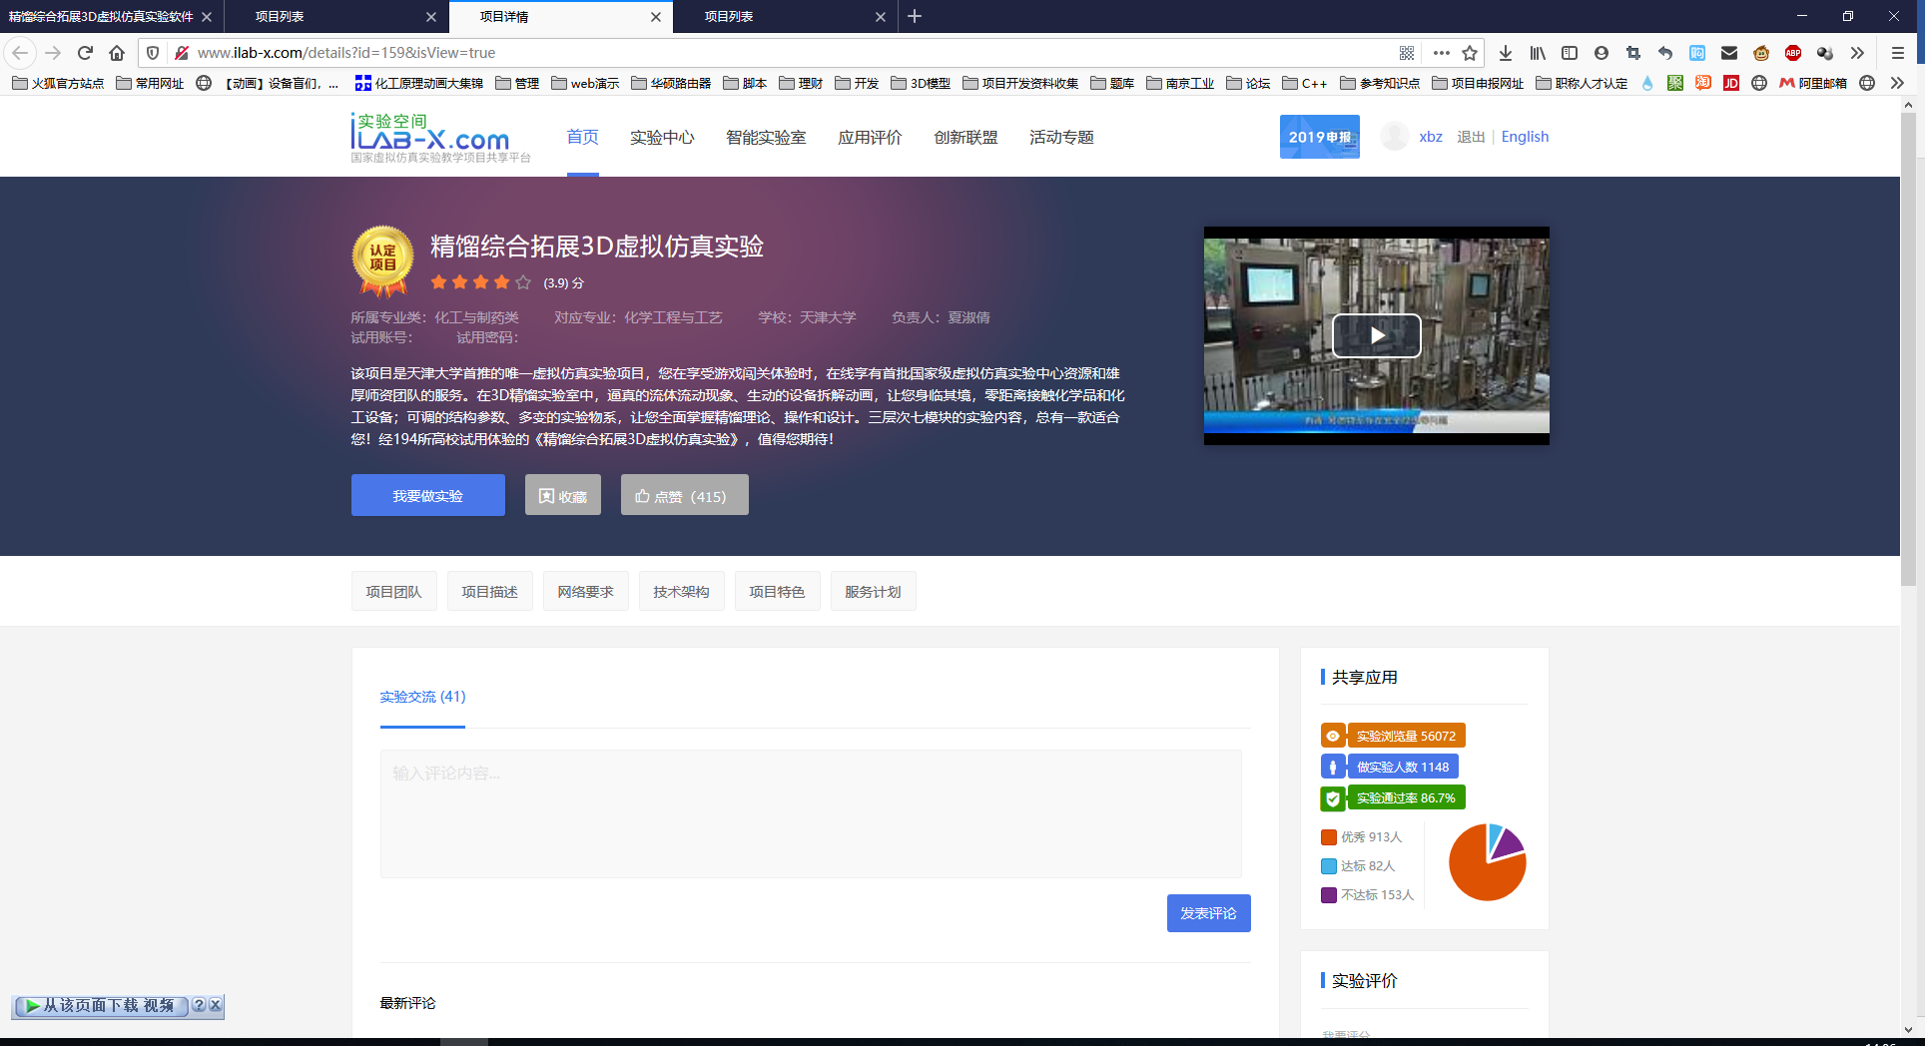Toggle the sidebar view icon
The image size is (1925, 1046).
click(x=1570, y=53)
